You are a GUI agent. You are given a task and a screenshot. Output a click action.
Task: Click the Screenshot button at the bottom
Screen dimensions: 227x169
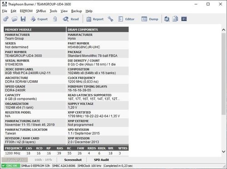[73, 160]
